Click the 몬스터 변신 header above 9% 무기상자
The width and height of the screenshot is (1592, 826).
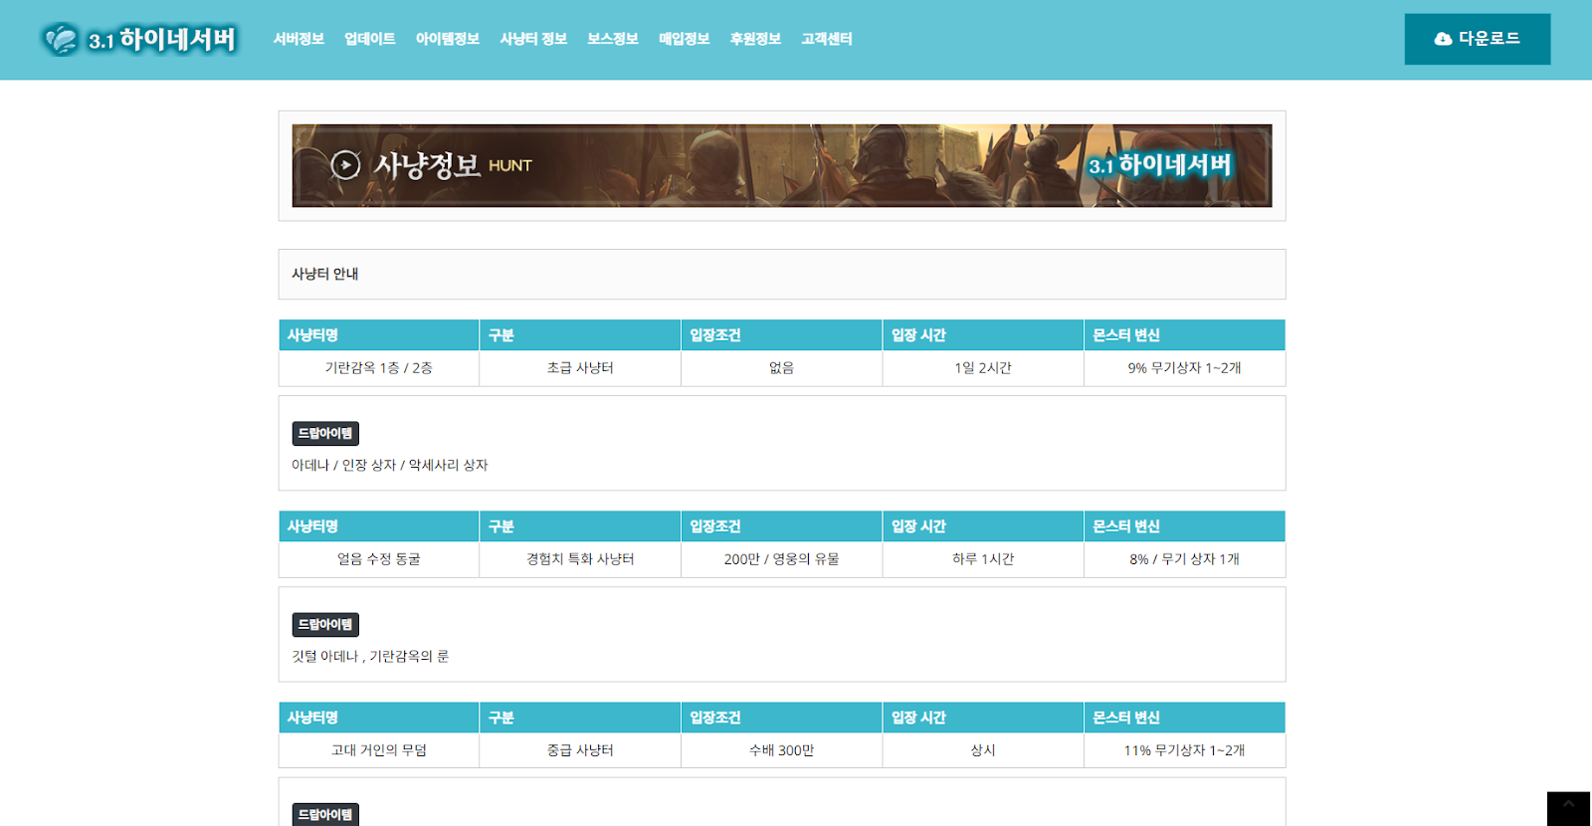coord(1184,335)
